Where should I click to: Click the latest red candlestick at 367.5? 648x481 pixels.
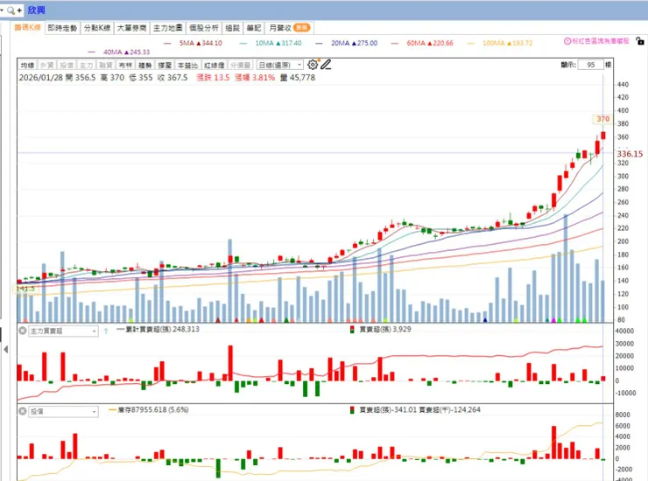coord(603,136)
